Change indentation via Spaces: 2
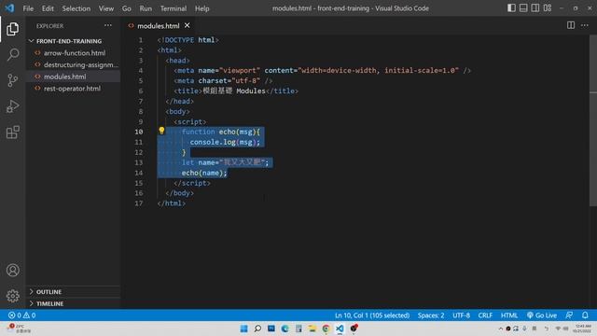This screenshot has height=336, width=597. coord(431,315)
